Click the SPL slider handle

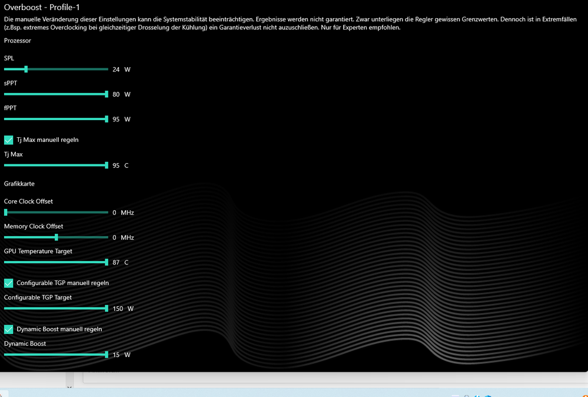point(25,69)
